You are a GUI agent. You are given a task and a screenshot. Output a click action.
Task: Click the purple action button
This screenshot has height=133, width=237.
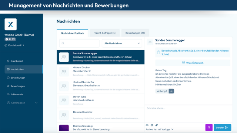tap(209, 127)
